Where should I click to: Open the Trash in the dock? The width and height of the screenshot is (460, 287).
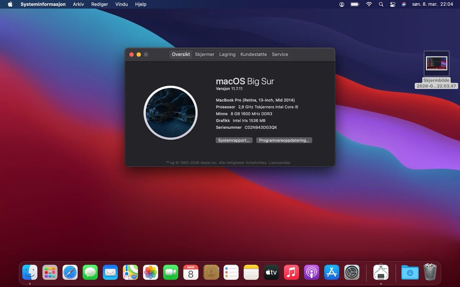click(x=430, y=272)
